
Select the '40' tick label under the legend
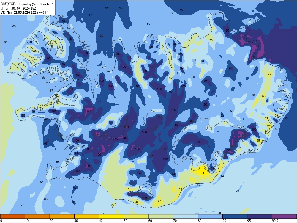101,221
